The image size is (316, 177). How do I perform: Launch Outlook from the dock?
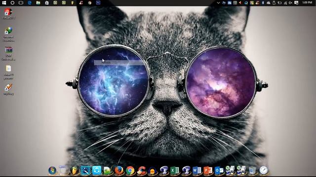(219, 171)
